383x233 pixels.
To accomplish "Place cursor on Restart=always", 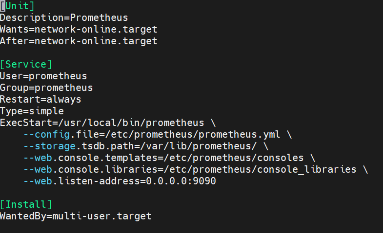I will [40, 100].
